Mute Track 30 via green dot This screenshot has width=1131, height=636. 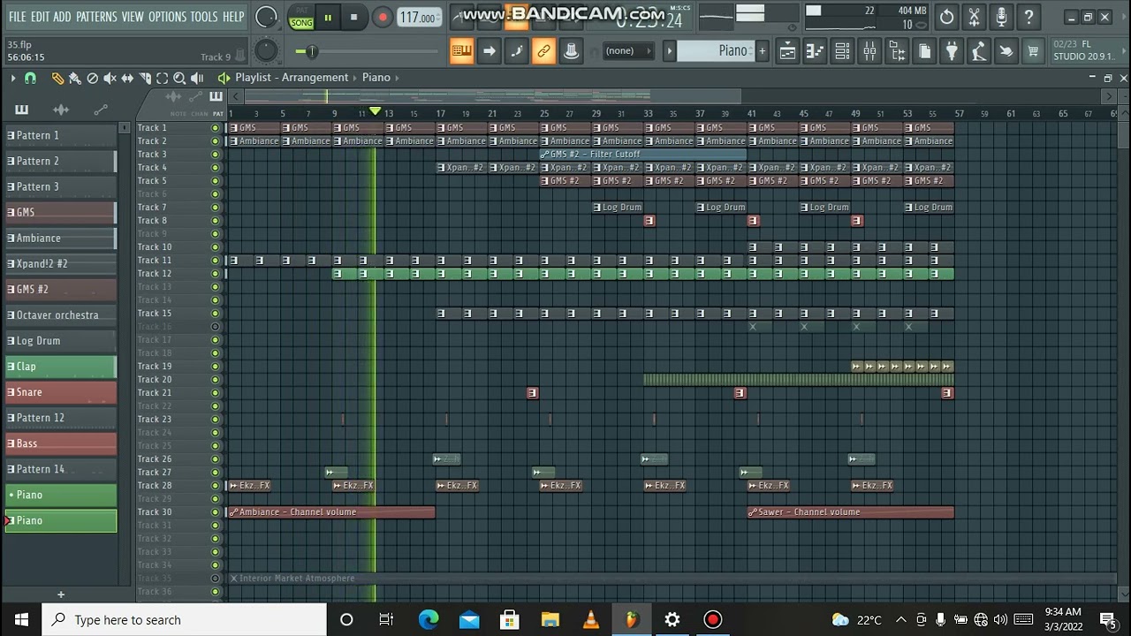click(x=215, y=512)
